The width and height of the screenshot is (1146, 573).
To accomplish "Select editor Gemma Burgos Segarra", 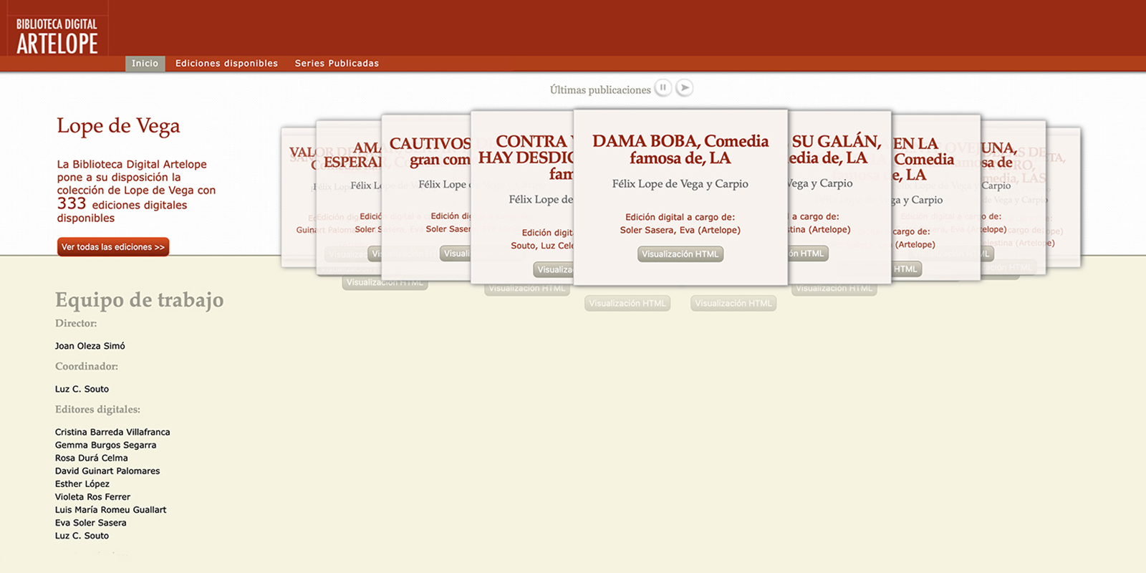I will coord(106,445).
